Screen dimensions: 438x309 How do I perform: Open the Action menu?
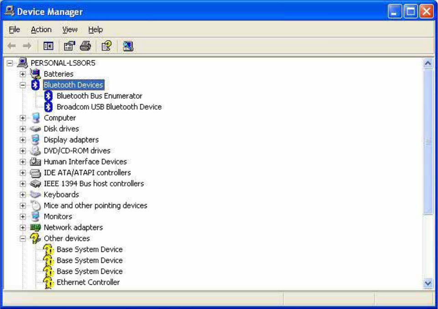pos(41,29)
